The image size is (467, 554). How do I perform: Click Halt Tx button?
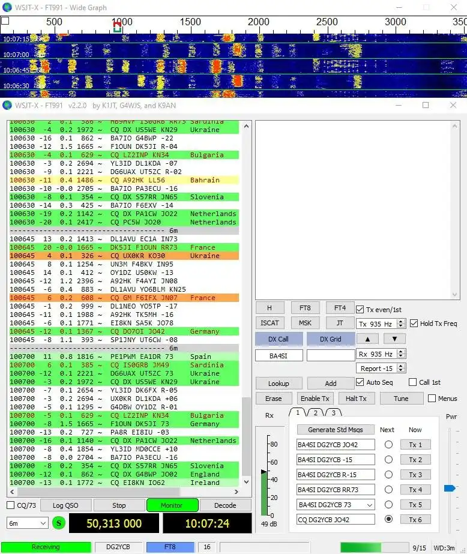[356, 399]
